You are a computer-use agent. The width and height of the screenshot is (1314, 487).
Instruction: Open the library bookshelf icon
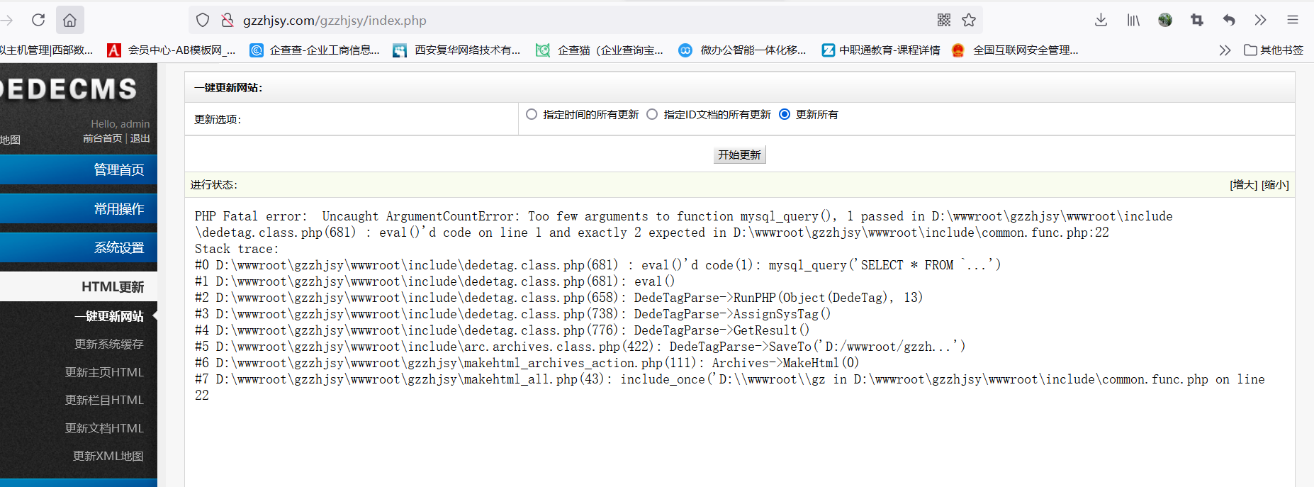(1133, 20)
